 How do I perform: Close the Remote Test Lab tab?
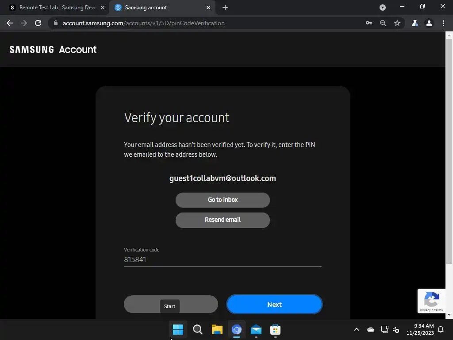(103, 8)
